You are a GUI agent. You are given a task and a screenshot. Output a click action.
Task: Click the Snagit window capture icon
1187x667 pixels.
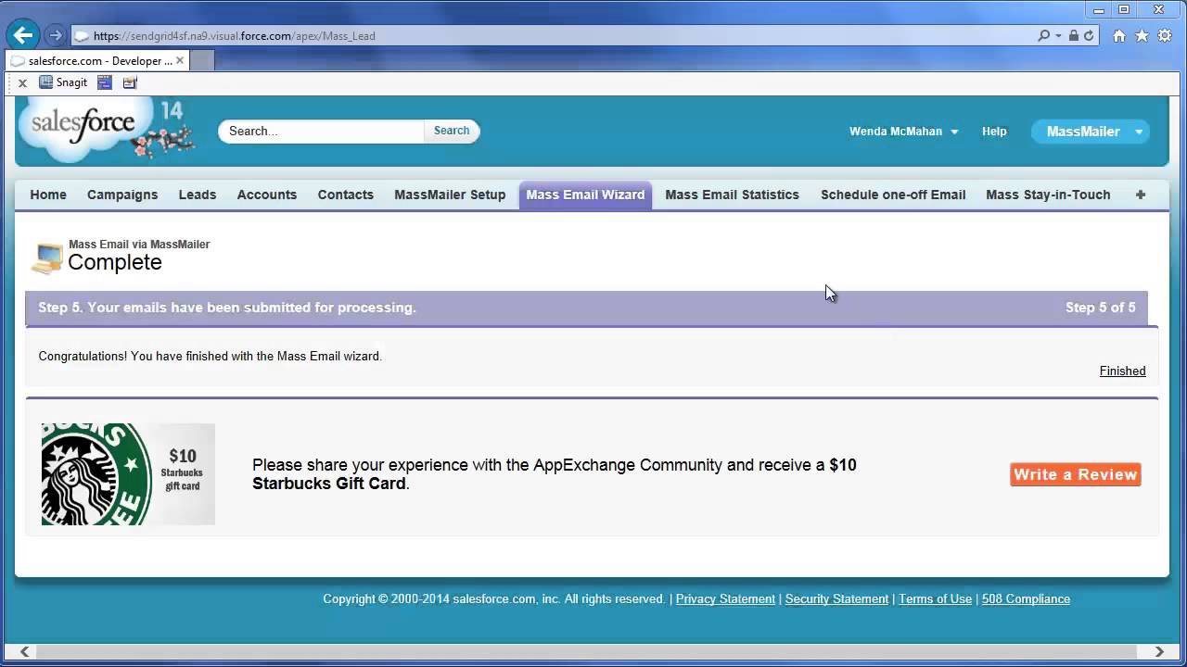coord(105,82)
